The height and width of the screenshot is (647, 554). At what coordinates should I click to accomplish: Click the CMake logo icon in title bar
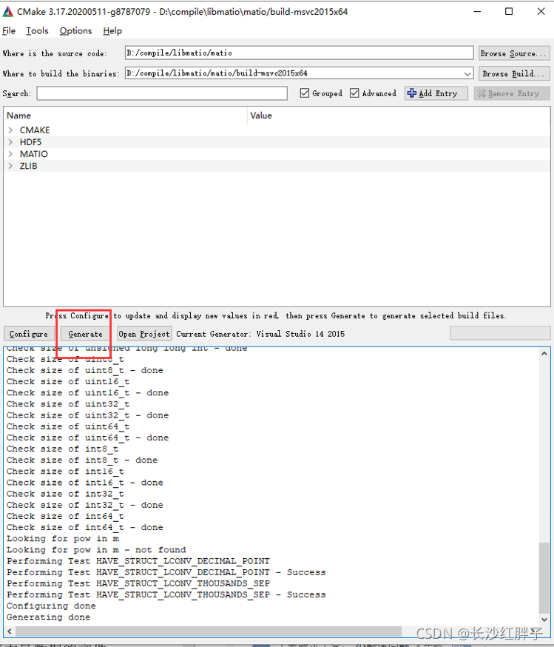click(8, 12)
